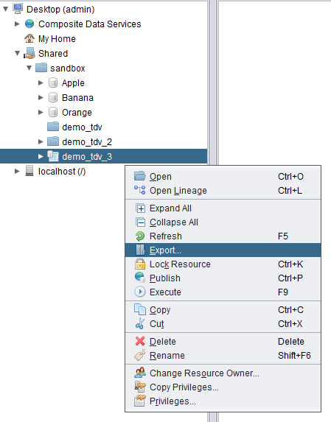Expand Composite Data Services node

pyautogui.click(x=17, y=24)
